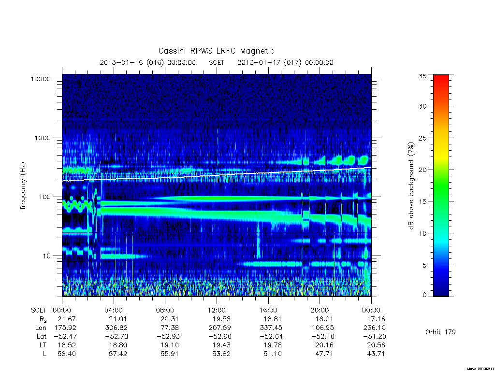Click the colorbar value 30
The image size is (495, 371).
(422, 106)
